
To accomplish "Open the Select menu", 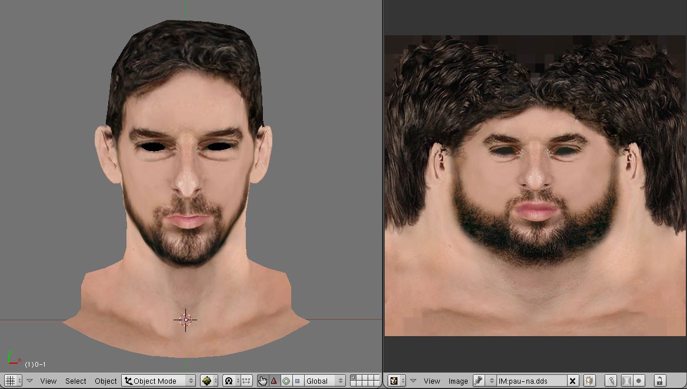I will click(75, 381).
